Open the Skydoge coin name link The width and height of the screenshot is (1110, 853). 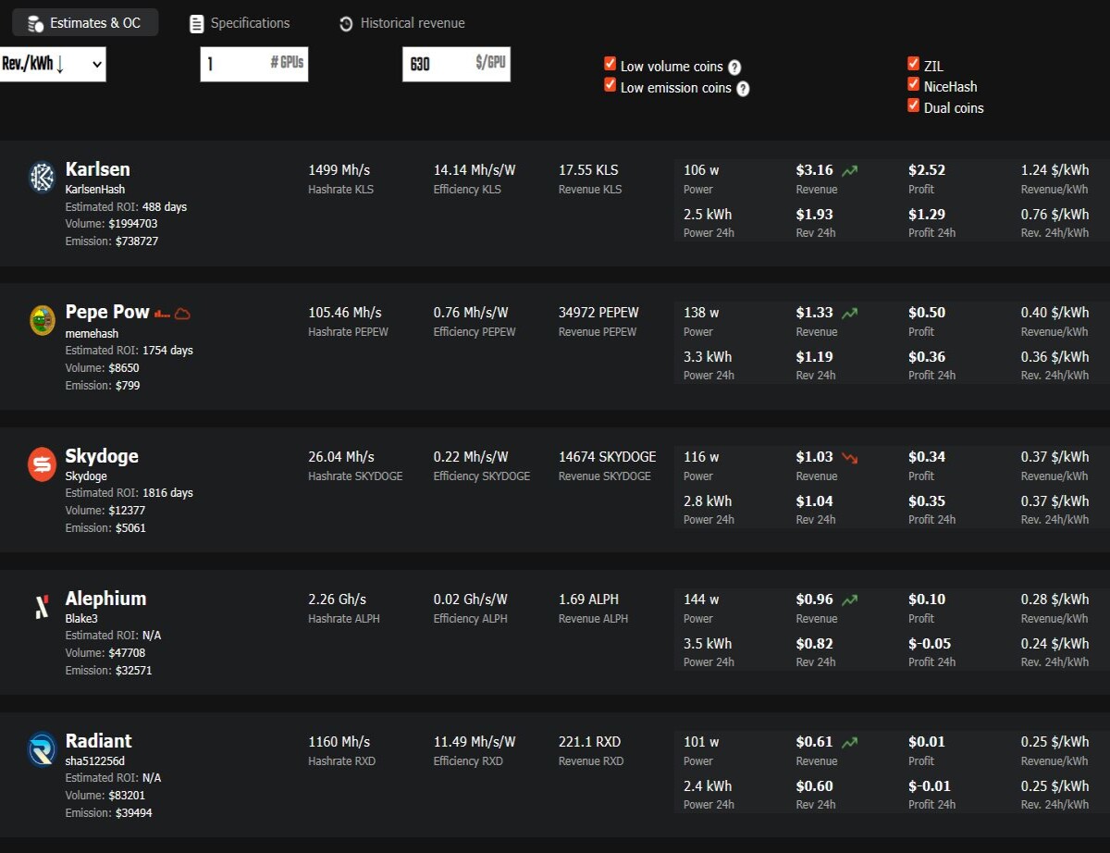(x=102, y=456)
